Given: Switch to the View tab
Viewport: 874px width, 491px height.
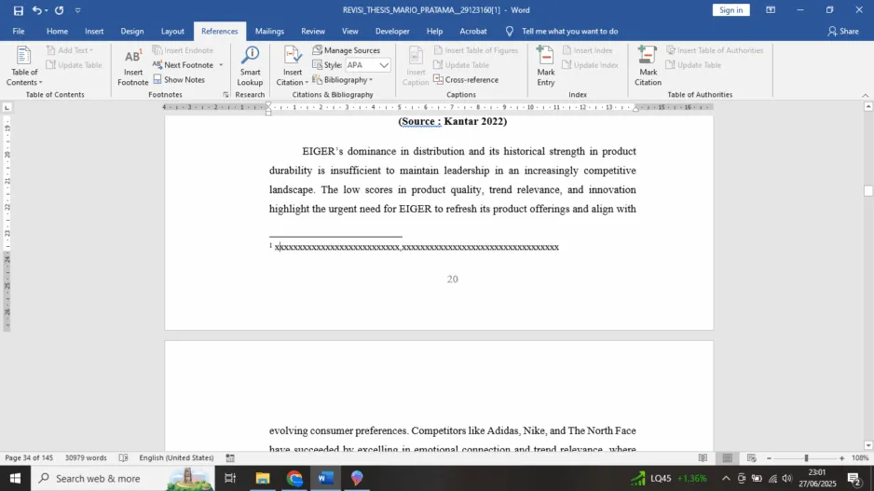Looking at the screenshot, I should pos(350,31).
